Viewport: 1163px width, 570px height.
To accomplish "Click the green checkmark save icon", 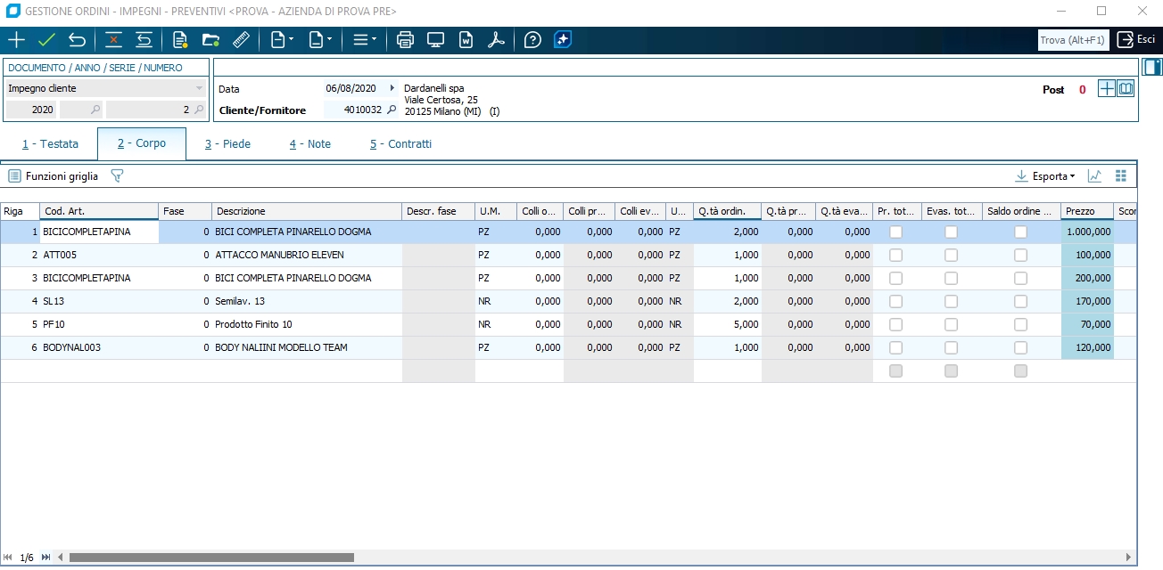I will click(47, 40).
